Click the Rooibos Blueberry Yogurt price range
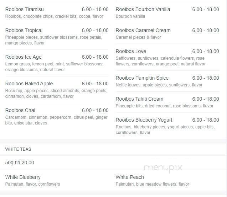 206,120
